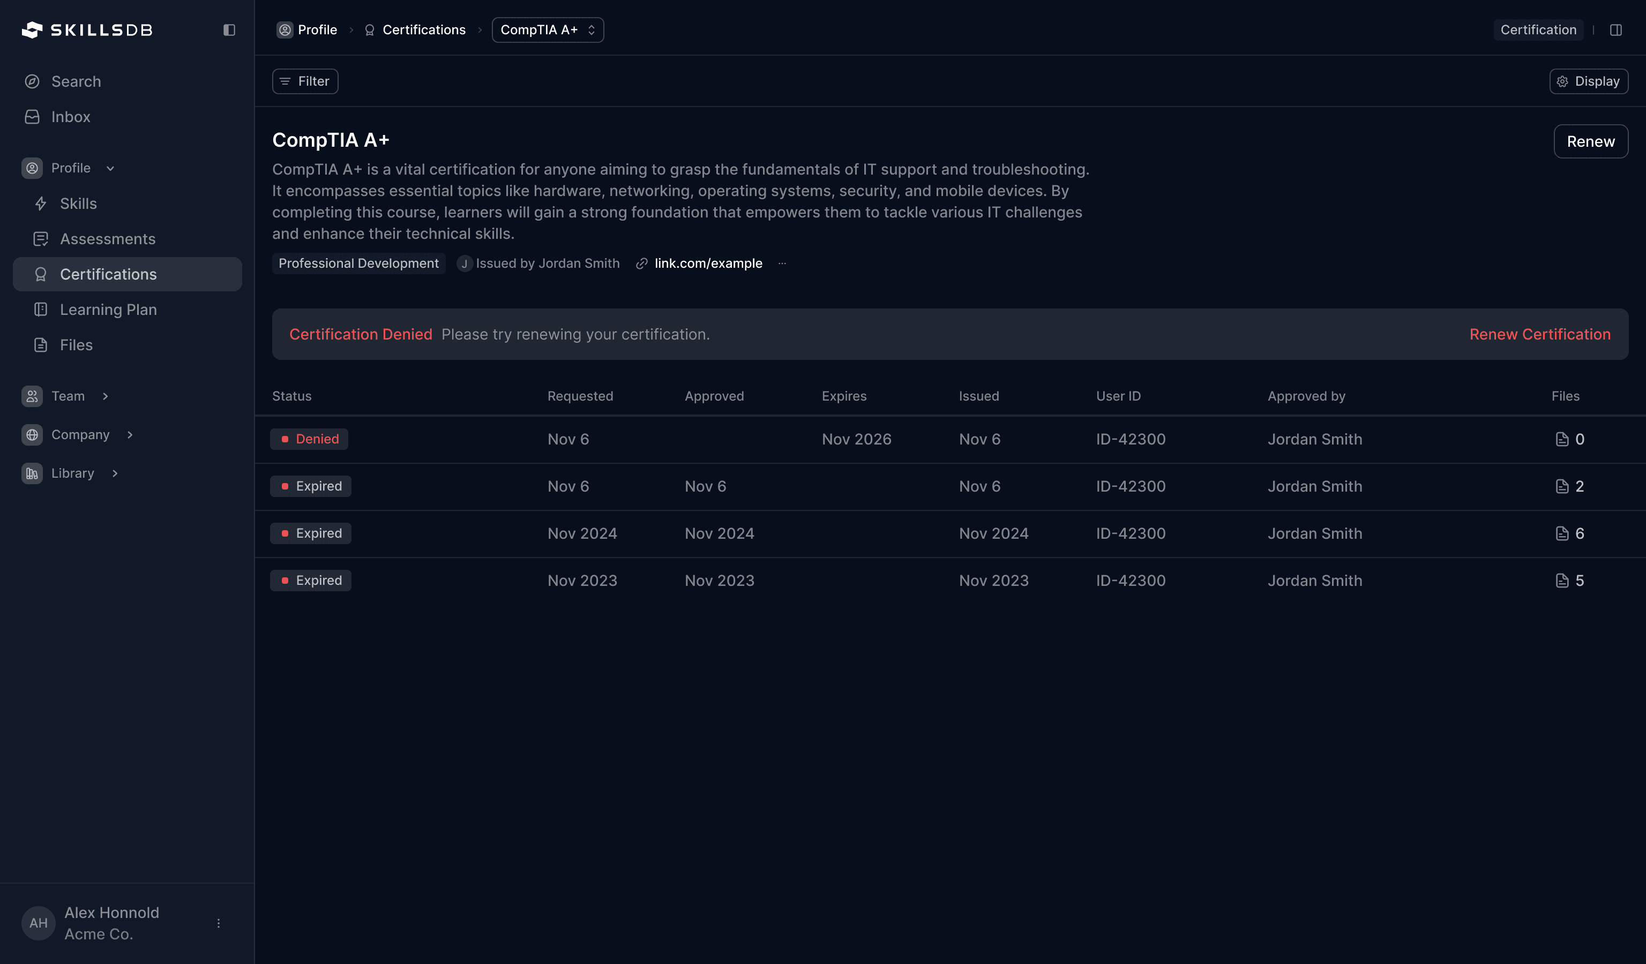This screenshot has height=964, width=1646.
Task: Open the three-dot menu next to Alex Honnold
Action: coord(218,923)
